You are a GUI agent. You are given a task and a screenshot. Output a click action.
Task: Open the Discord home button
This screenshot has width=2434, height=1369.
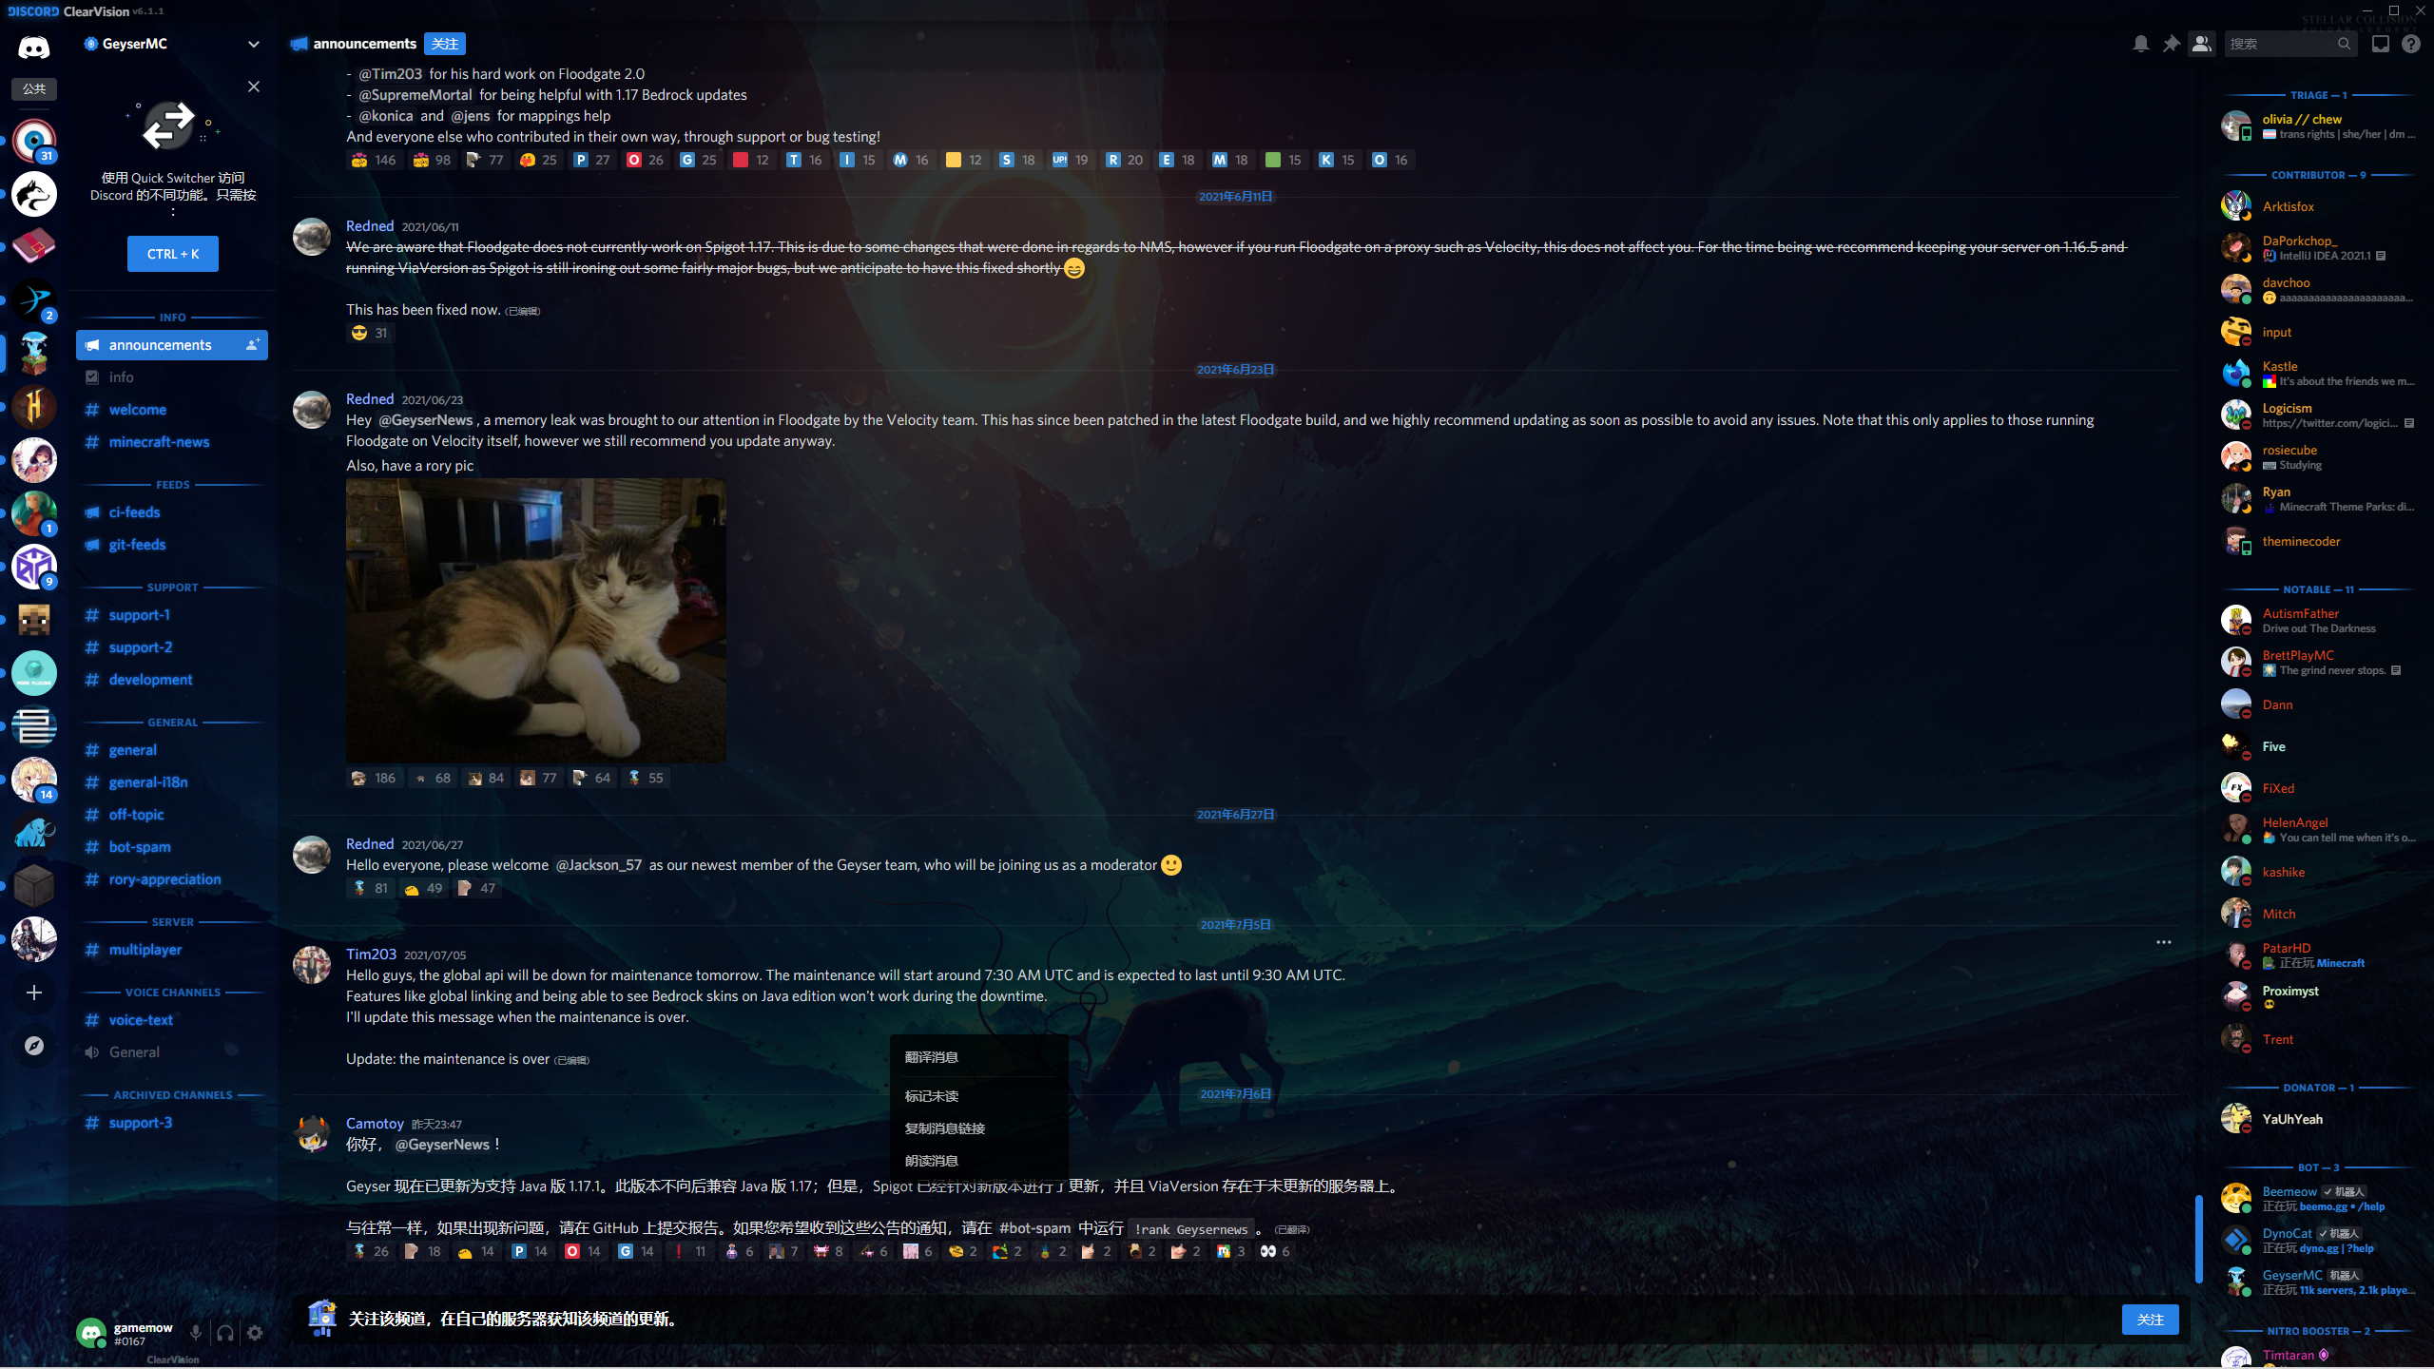[x=34, y=47]
